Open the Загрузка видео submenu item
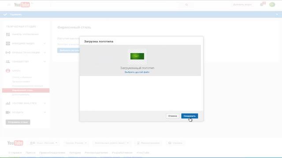Viewport: 282px width, 158px height. [x=21, y=82]
